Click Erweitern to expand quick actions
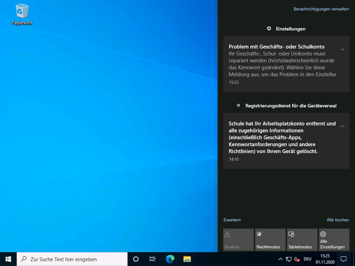Image resolution: width=355 pixels, height=266 pixels. (232, 220)
